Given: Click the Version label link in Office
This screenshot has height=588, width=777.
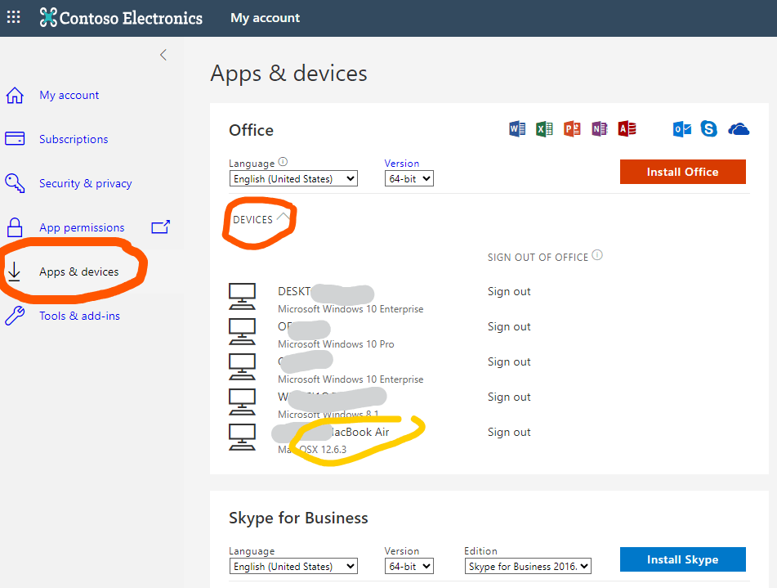Looking at the screenshot, I should tap(401, 164).
